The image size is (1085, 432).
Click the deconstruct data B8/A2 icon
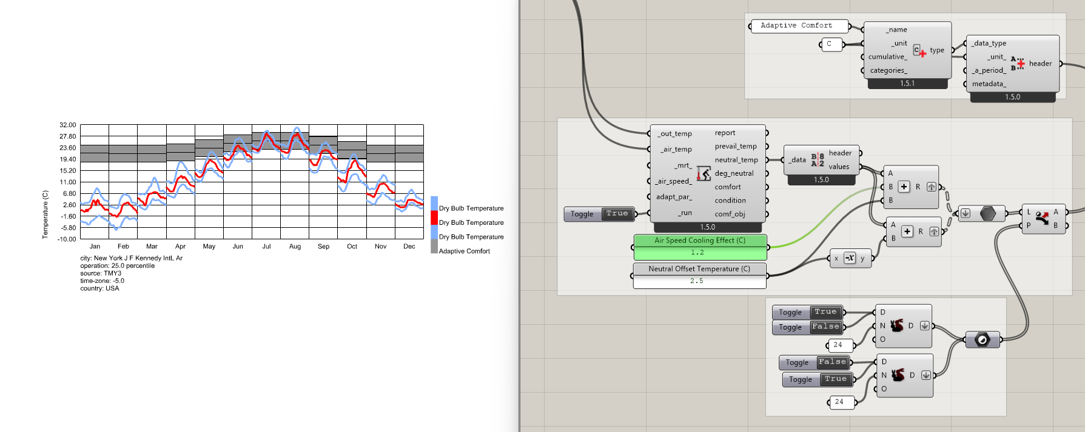tap(817, 160)
